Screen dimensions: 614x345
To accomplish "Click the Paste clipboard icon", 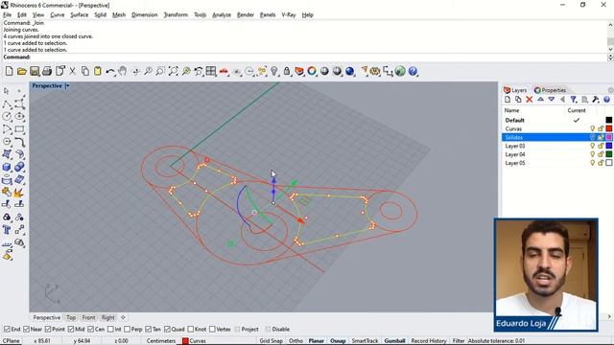I will pos(98,71).
